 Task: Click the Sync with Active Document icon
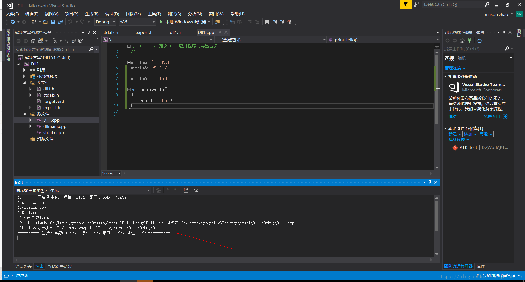click(66, 41)
